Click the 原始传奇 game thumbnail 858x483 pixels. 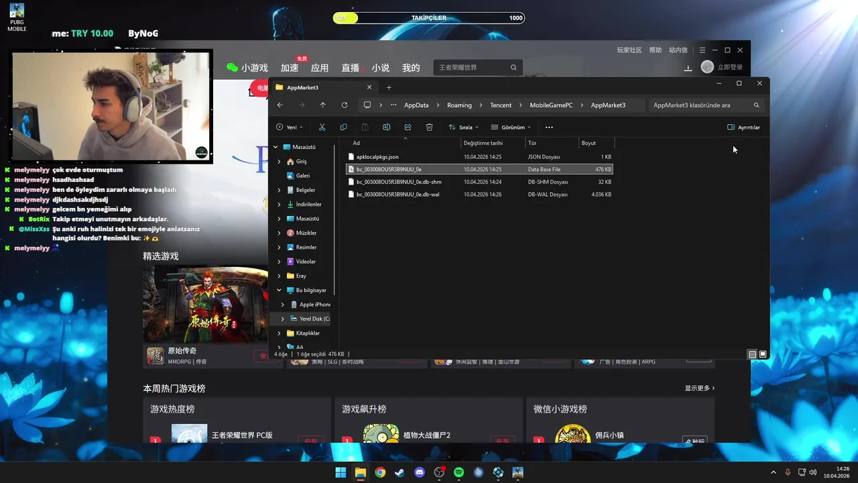(x=205, y=305)
